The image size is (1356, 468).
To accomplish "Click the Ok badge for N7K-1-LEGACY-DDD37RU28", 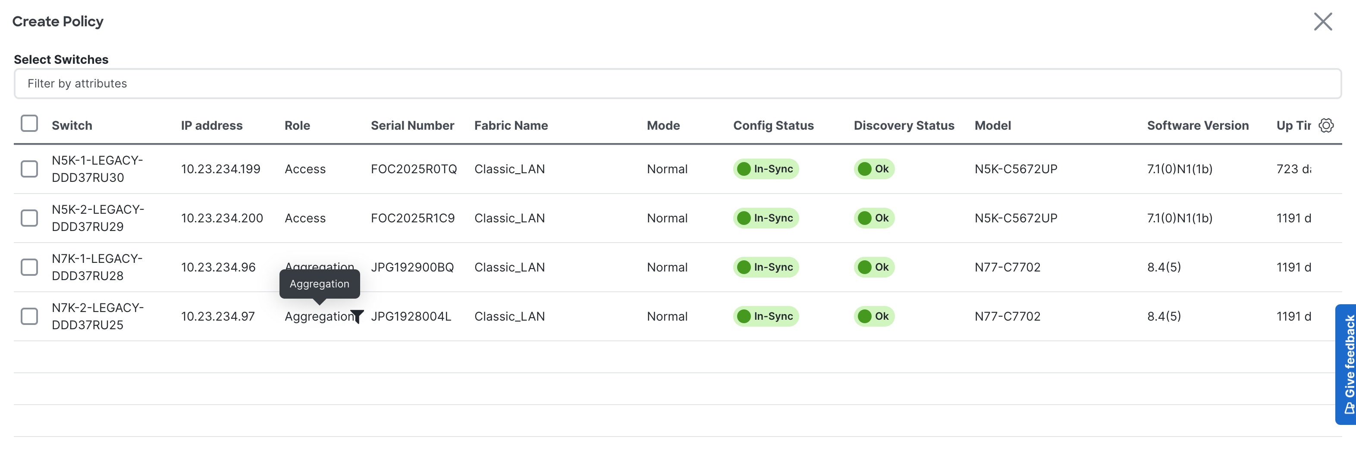I will 873,267.
